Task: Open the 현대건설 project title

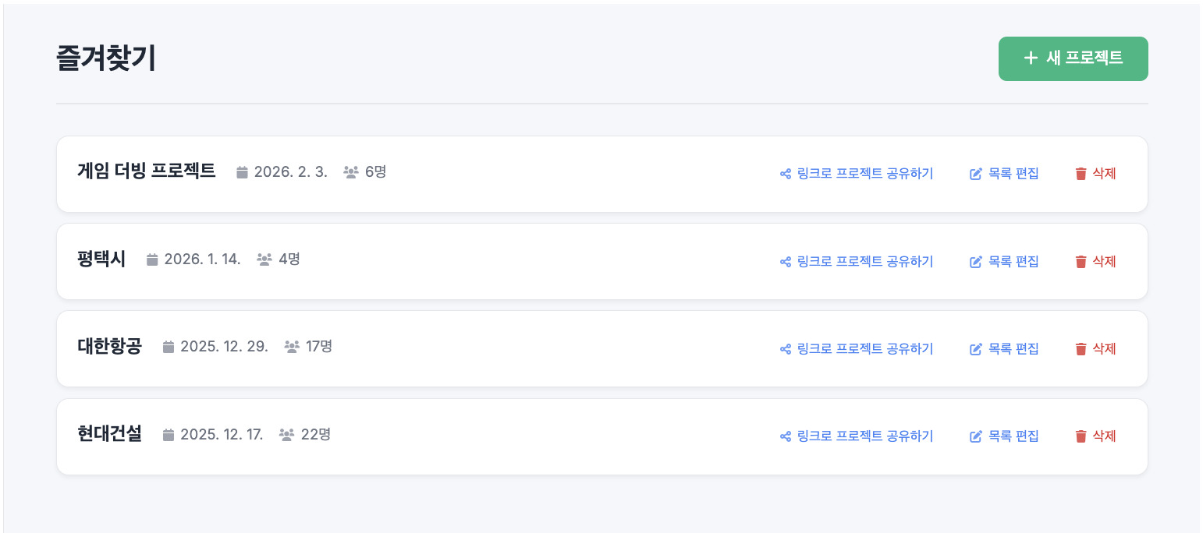Action: [x=110, y=433]
